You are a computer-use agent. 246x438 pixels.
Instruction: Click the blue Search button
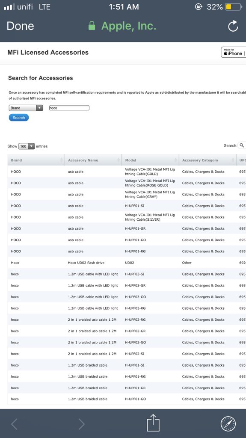(x=19, y=118)
